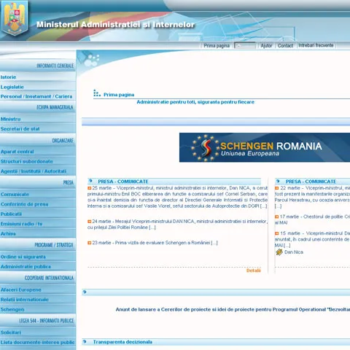Open Prima pagina in the top navigation
Screen dimensions: 350x350
[x=217, y=46]
